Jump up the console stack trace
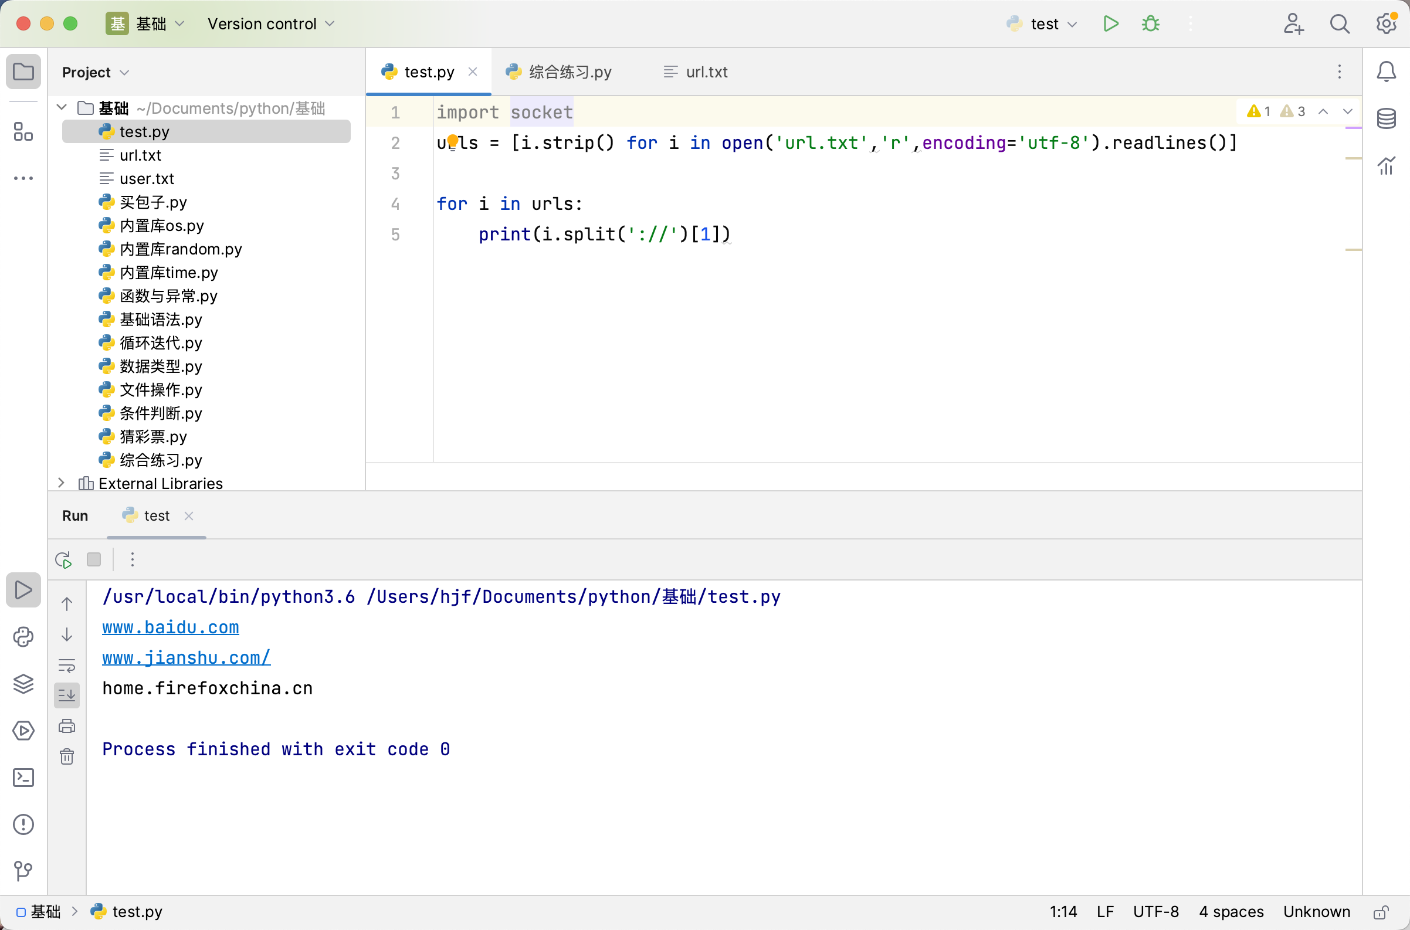This screenshot has height=930, width=1410. [67, 604]
